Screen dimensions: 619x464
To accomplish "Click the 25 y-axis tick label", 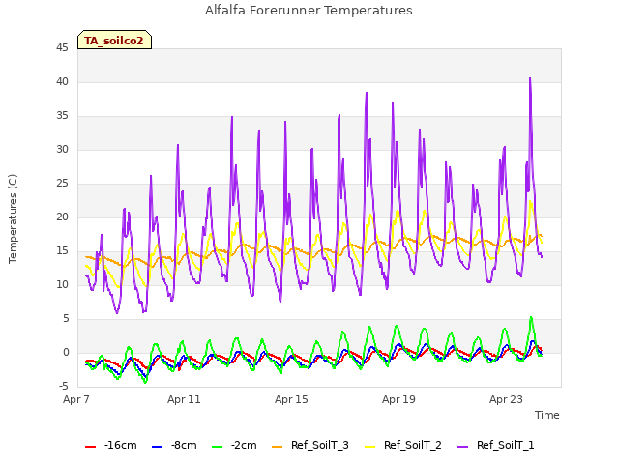I will (62, 184).
